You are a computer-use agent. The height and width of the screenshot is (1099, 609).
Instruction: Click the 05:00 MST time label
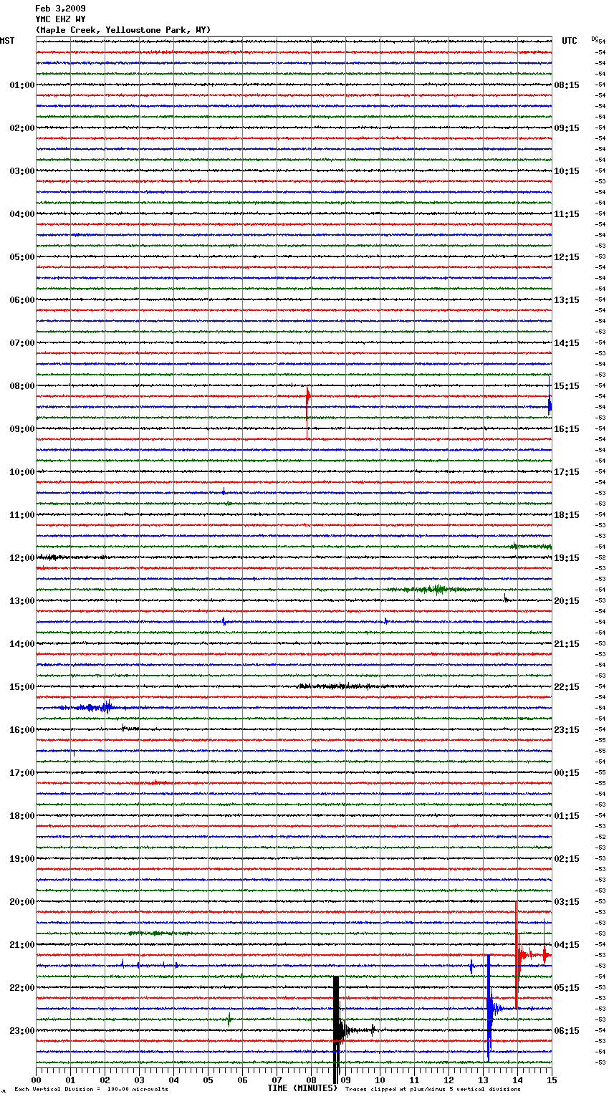tap(22, 257)
